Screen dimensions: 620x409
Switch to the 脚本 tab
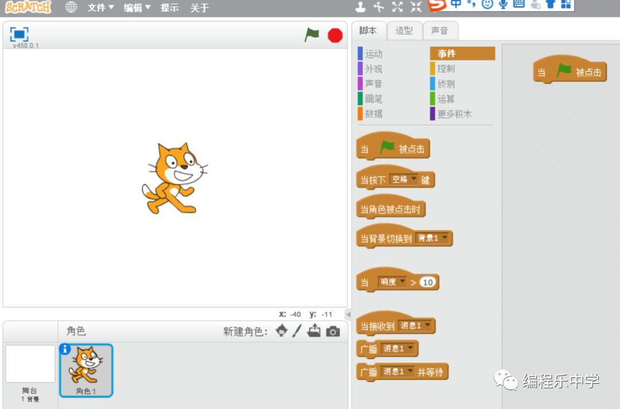[368, 30]
